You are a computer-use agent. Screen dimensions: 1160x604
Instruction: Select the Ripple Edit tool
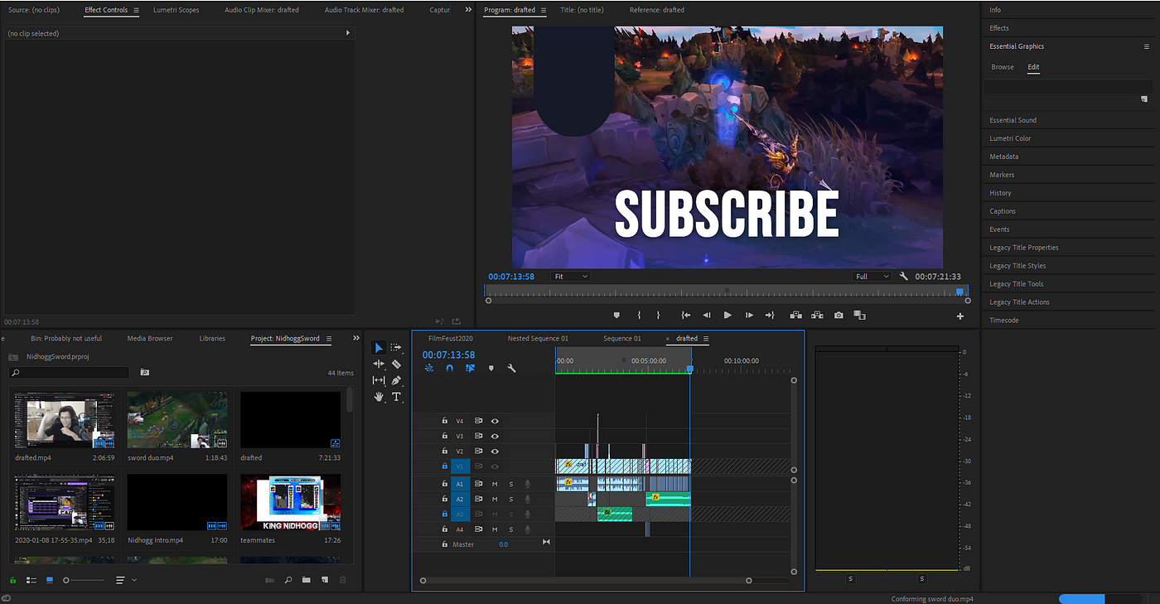tap(379, 364)
